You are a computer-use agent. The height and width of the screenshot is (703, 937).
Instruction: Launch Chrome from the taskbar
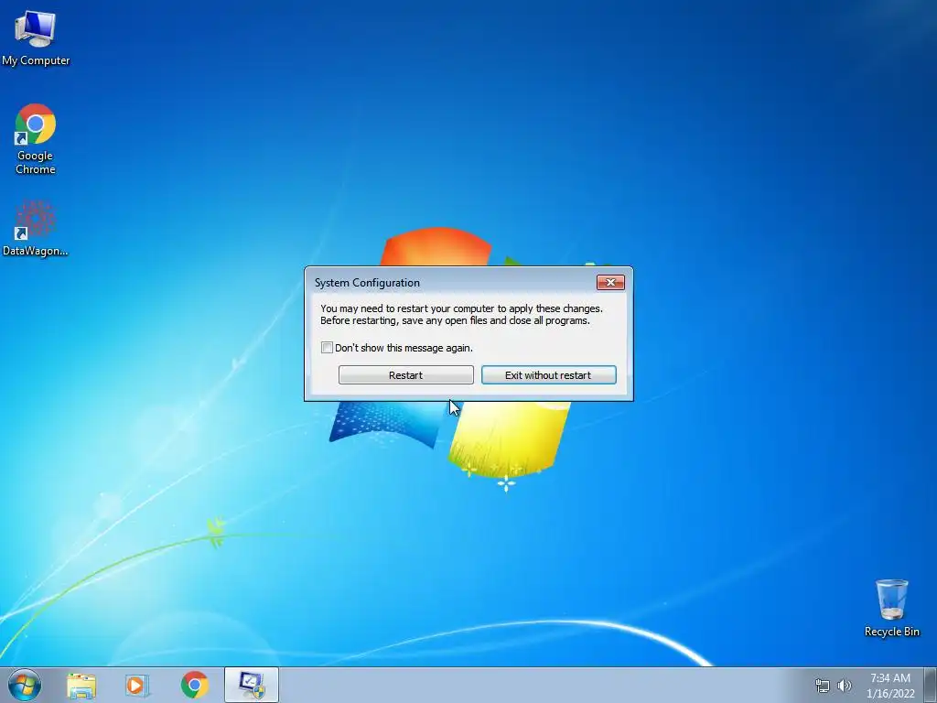tap(195, 685)
